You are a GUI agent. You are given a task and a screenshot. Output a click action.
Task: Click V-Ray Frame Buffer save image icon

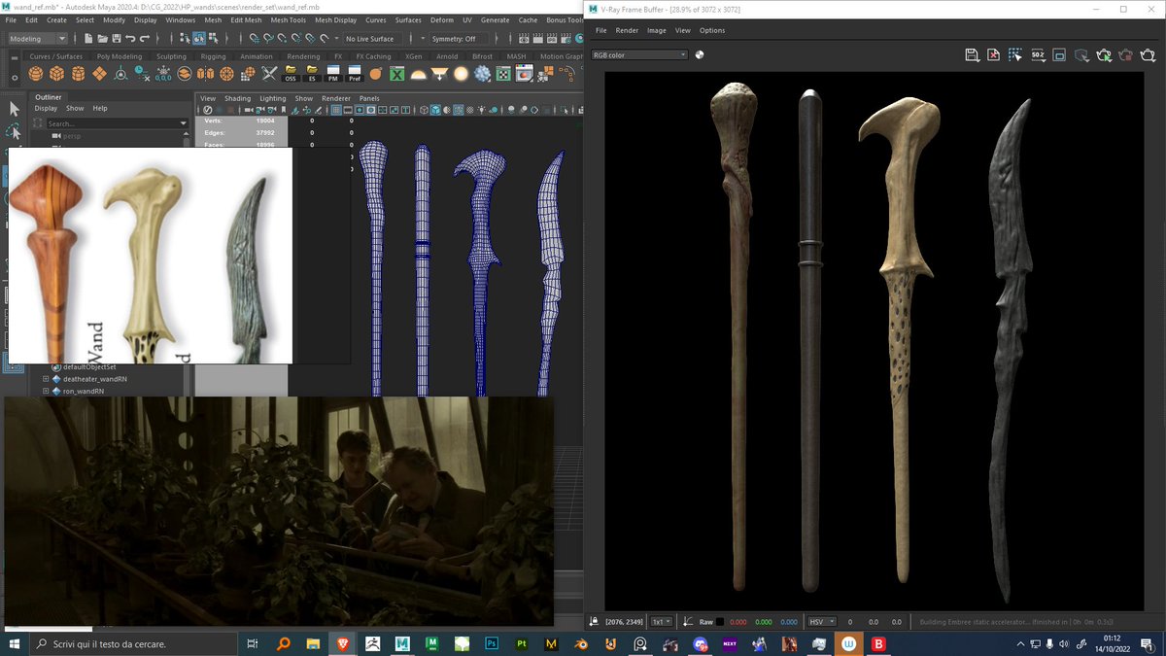972,55
